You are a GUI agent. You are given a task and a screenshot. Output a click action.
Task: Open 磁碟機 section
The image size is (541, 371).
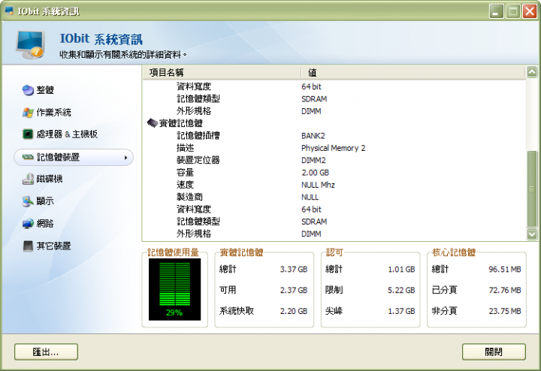[x=50, y=179]
